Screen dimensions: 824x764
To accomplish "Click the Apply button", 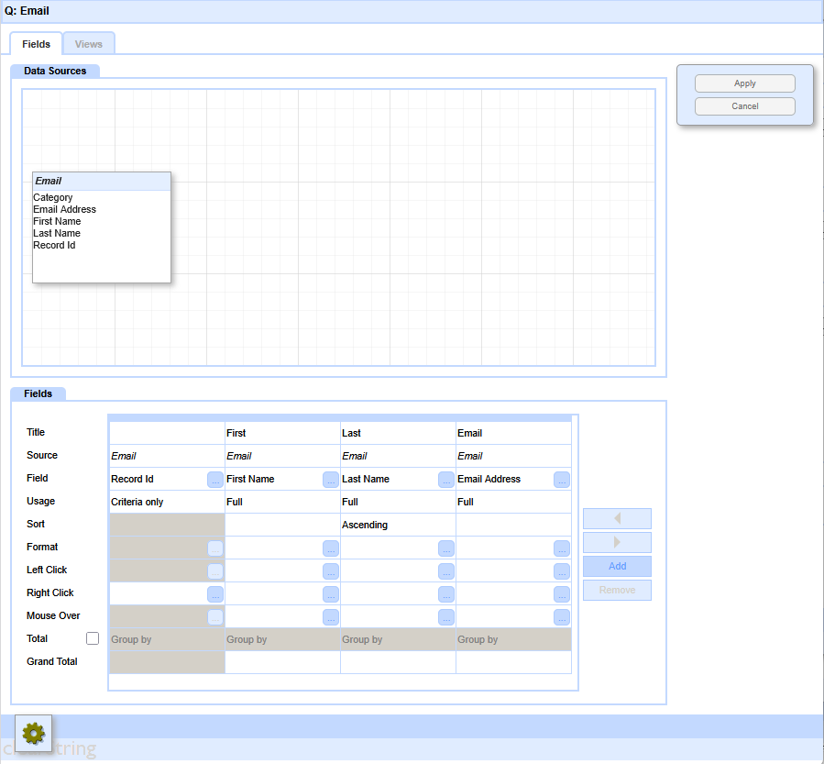I will (x=744, y=83).
